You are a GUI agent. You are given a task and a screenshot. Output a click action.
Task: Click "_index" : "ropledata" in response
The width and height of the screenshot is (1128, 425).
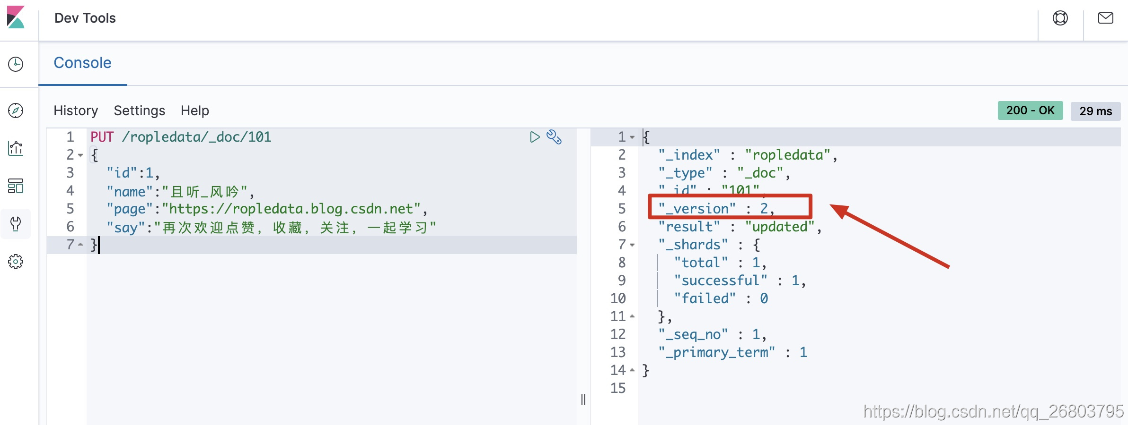(748, 155)
